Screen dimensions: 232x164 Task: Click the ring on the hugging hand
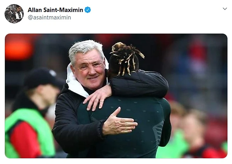(97, 99)
